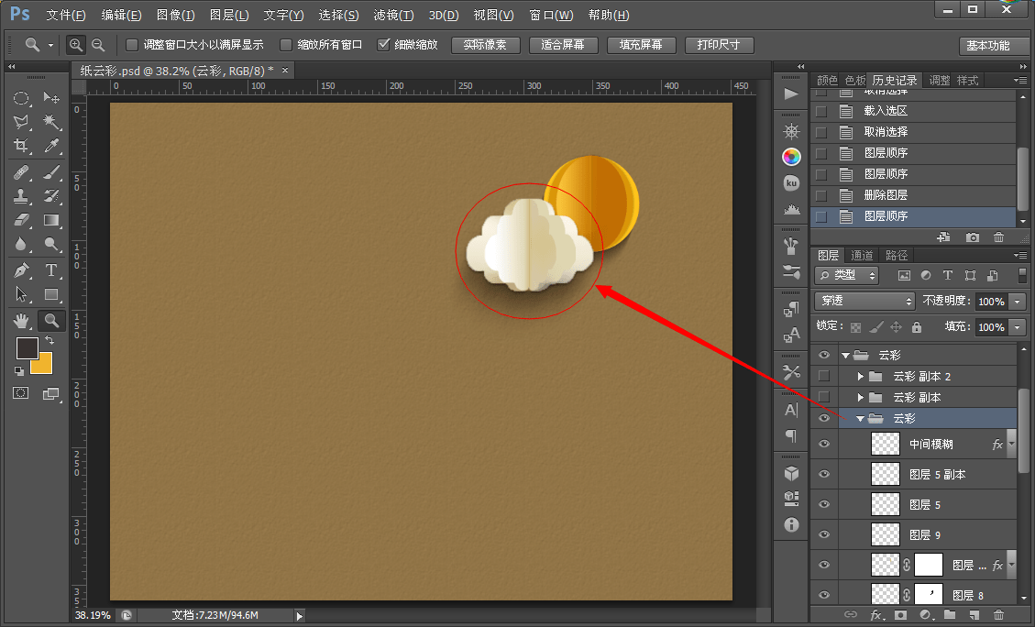Swap foreground and background colors
Image resolution: width=1035 pixels, height=627 pixels.
pyautogui.click(x=50, y=339)
